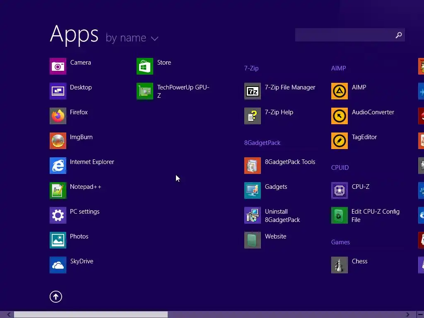The image size is (424, 318).
Task: Open the Firefox icon
Action: (x=58, y=116)
